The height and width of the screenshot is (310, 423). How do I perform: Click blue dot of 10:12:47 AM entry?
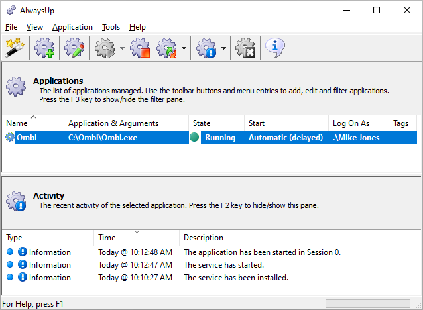(10, 264)
